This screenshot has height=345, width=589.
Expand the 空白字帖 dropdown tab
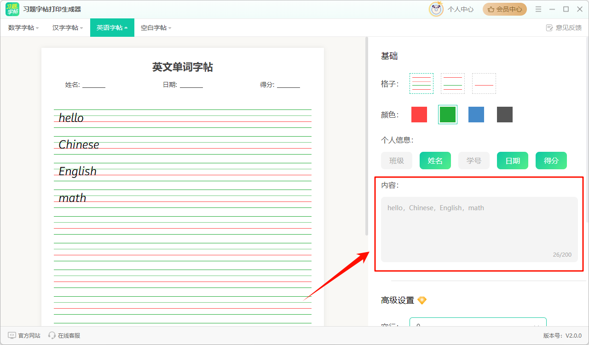pos(156,28)
